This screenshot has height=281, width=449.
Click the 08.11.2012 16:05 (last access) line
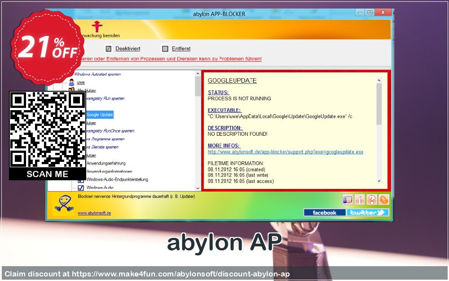point(241,181)
